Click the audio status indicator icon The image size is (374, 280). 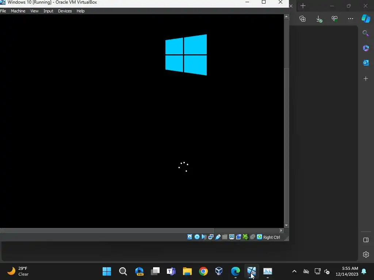(x=204, y=237)
